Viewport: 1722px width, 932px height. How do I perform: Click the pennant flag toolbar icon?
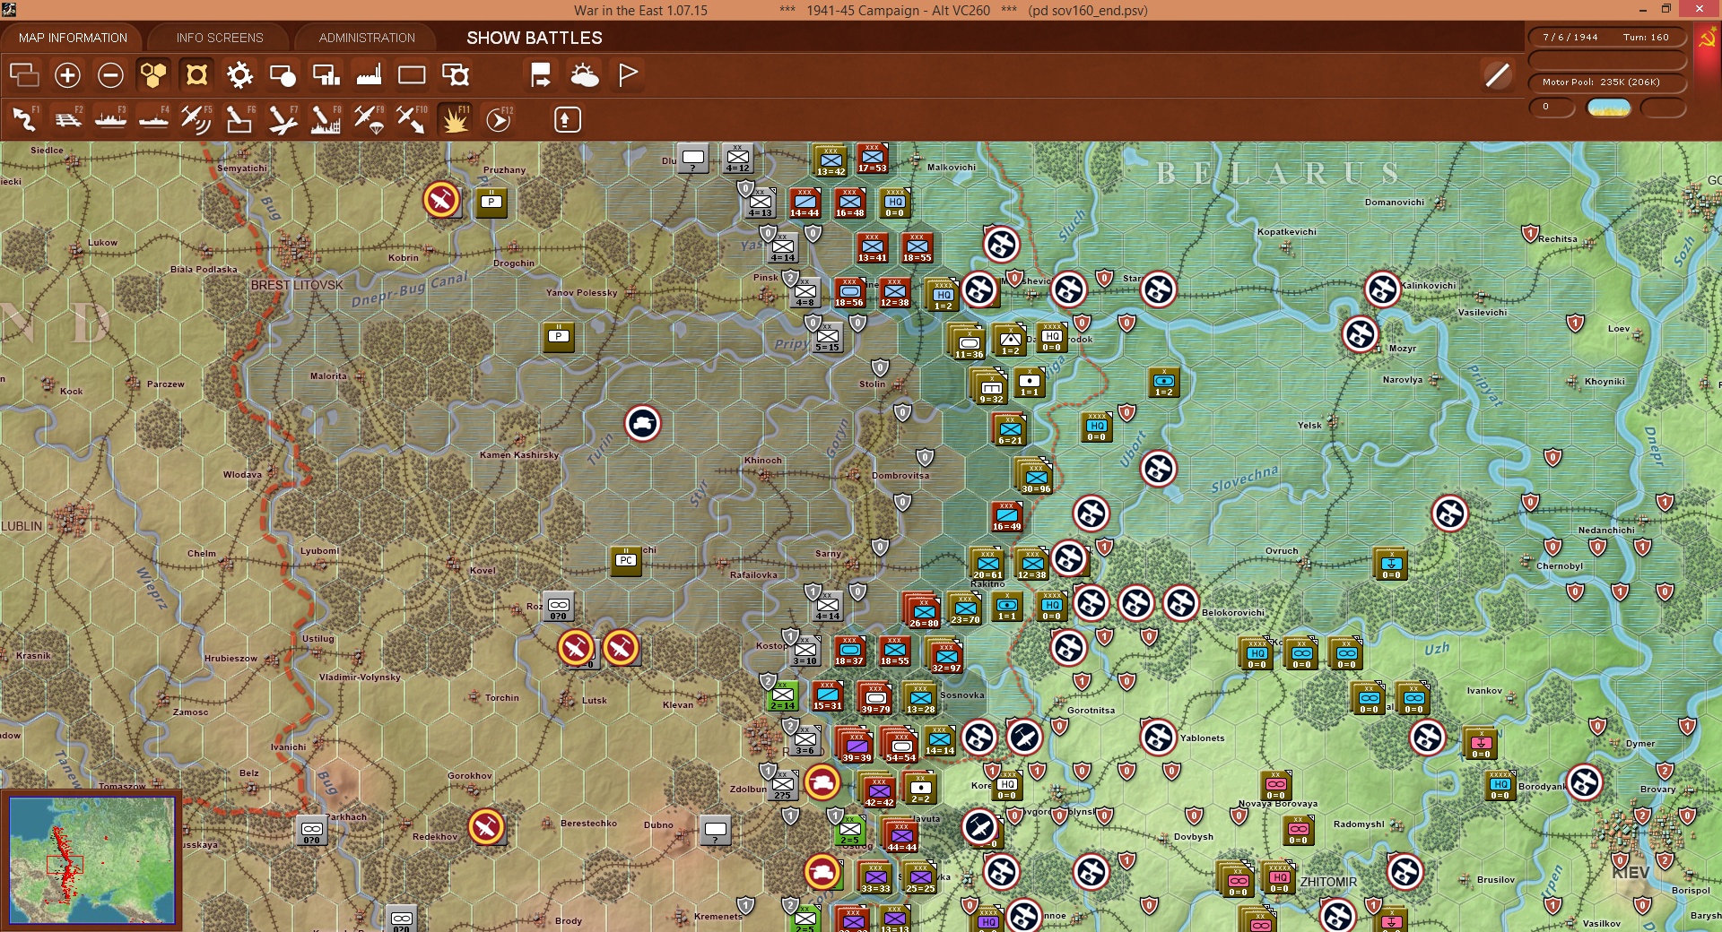click(x=628, y=75)
